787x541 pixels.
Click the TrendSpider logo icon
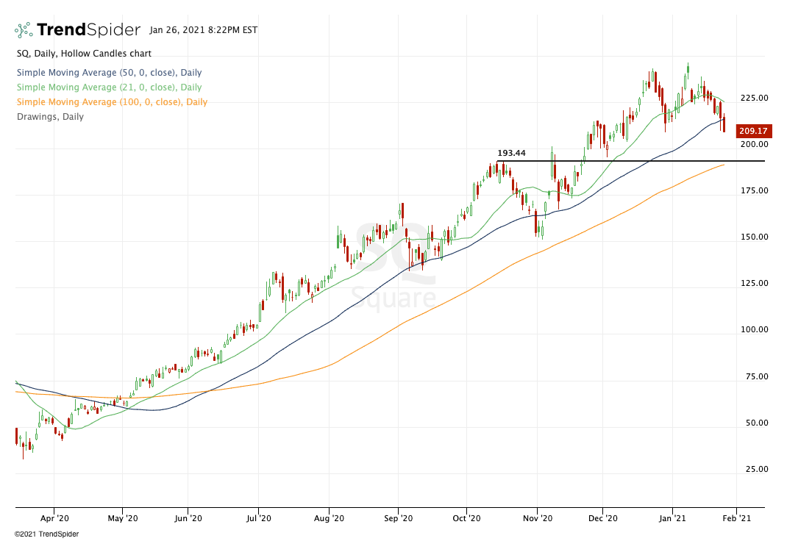click(24, 30)
